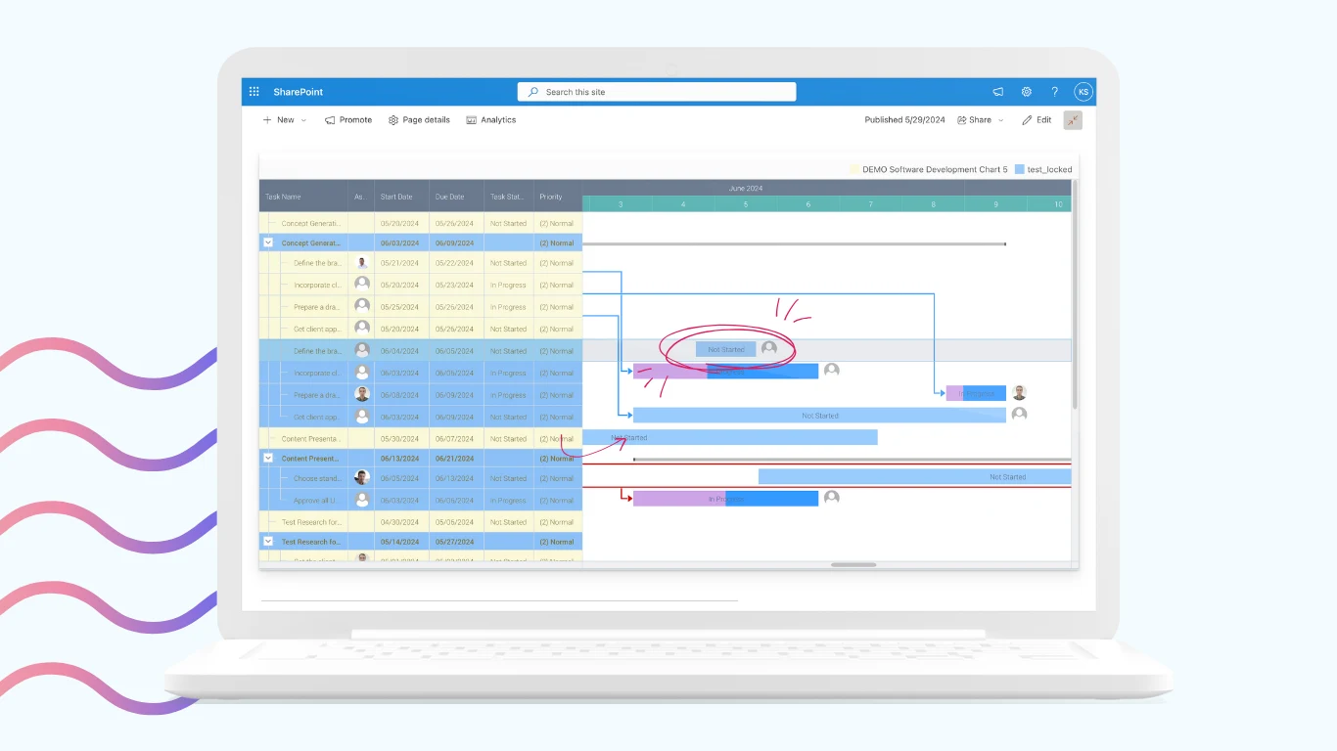Screen dimensions: 1337x751
Task: Click assignee photo in the 05/21/2024 row
Action: pos(362,263)
